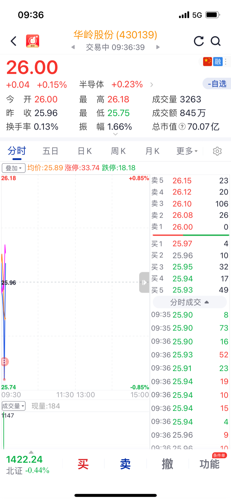
Task: Open the red broker app logo
Action: coord(32,41)
